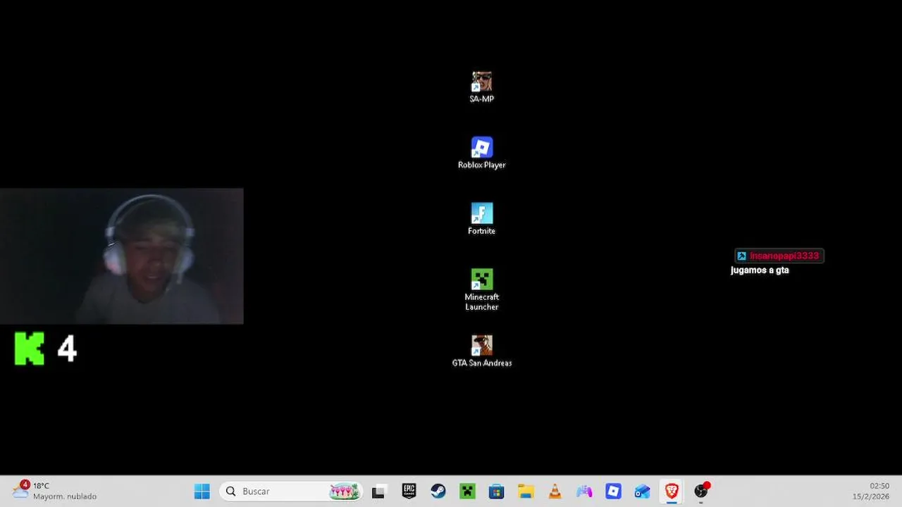902x507 pixels.
Task: Select the Fortnite desktop shortcut
Action: click(x=482, y=219)
